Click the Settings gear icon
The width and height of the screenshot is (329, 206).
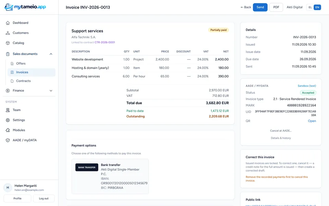[x=8, y=120]
